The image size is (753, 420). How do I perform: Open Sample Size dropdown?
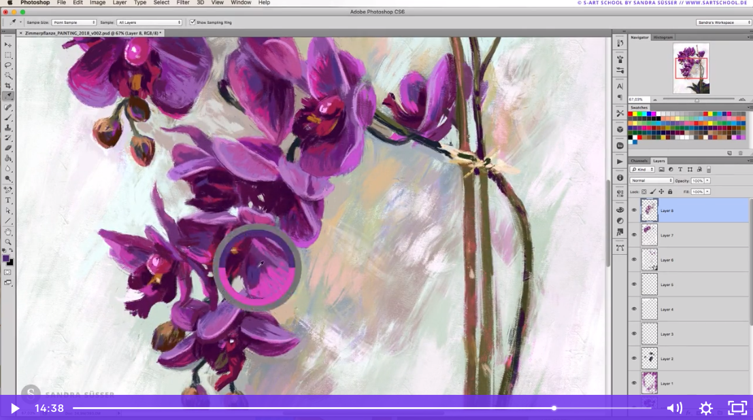click(x=74, y=22)
